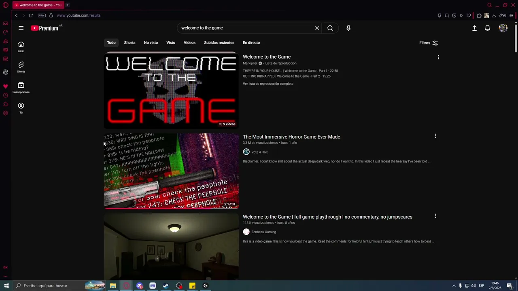Open bookmarks heart in Opera sidebar

tap(6, 86)
